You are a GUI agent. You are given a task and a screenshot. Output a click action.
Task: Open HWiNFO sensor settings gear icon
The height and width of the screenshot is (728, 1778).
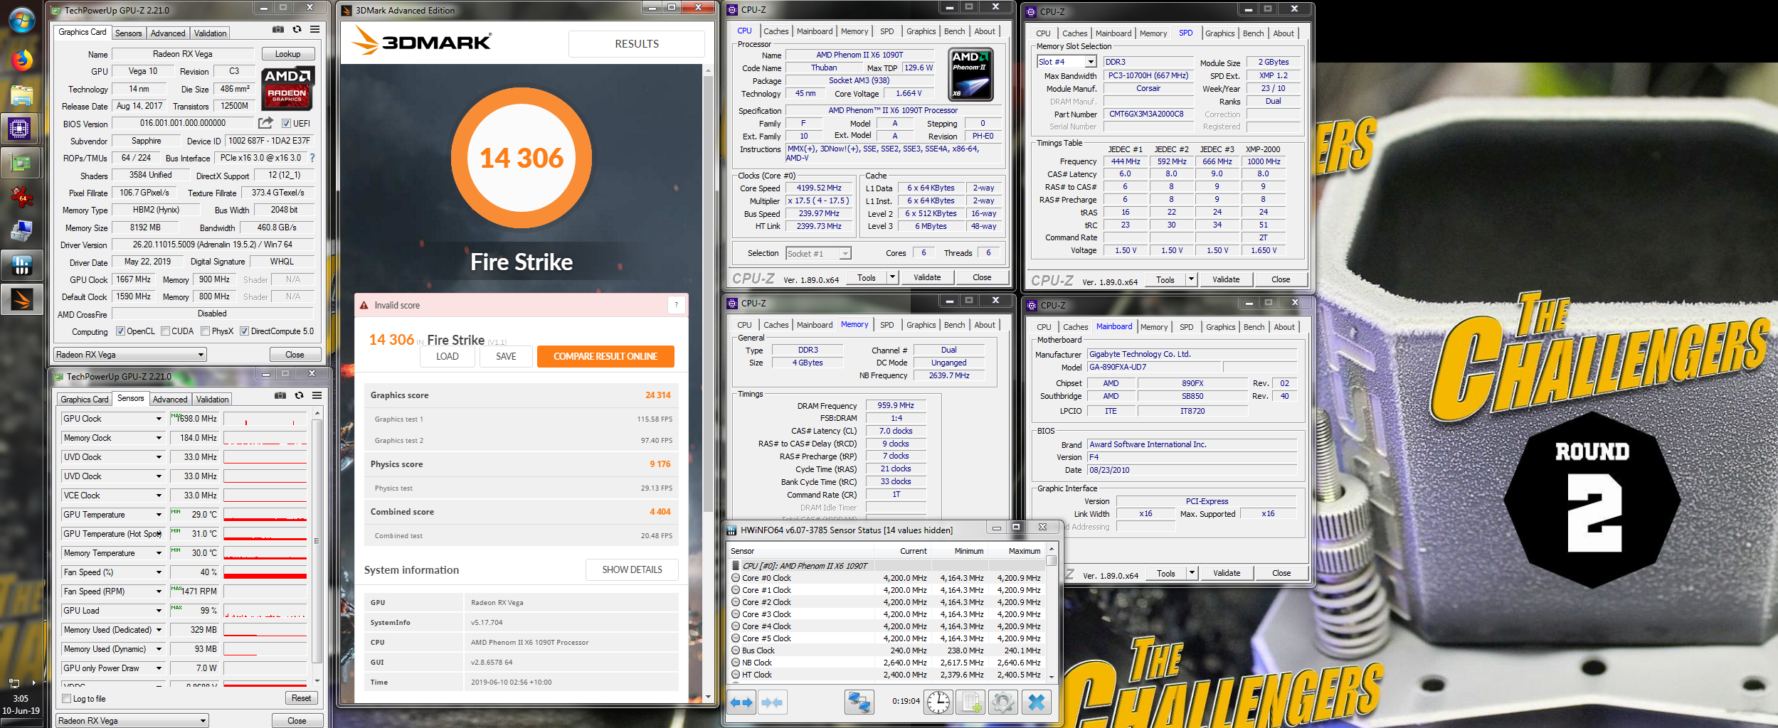tap(1002, 702)
